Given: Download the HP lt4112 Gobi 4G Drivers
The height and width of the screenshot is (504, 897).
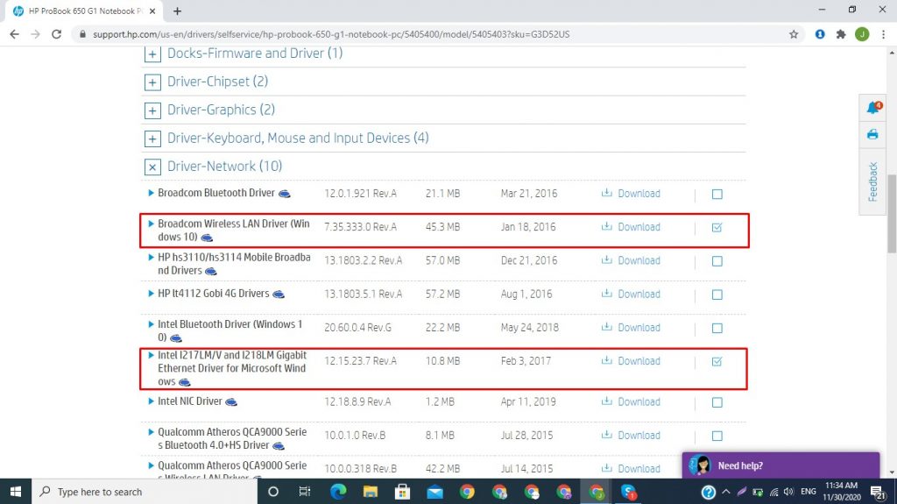Looking at the screenshot, I should click(x=631, y=295).
